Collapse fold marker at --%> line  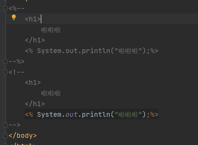coord(5,61)
